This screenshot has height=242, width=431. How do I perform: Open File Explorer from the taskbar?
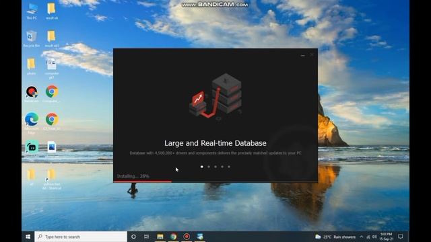coord(160,237)
